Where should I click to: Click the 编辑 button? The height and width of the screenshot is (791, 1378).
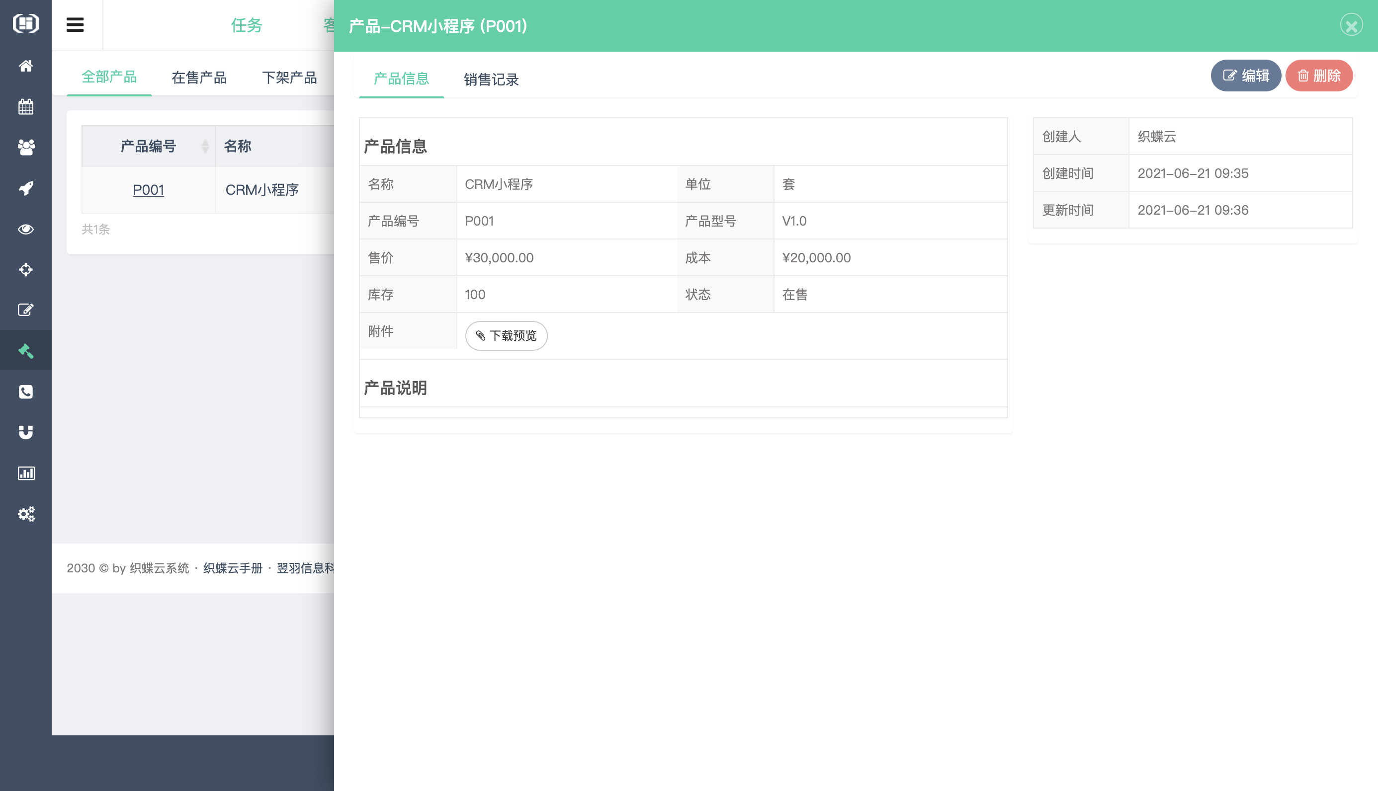point(1245,76)
